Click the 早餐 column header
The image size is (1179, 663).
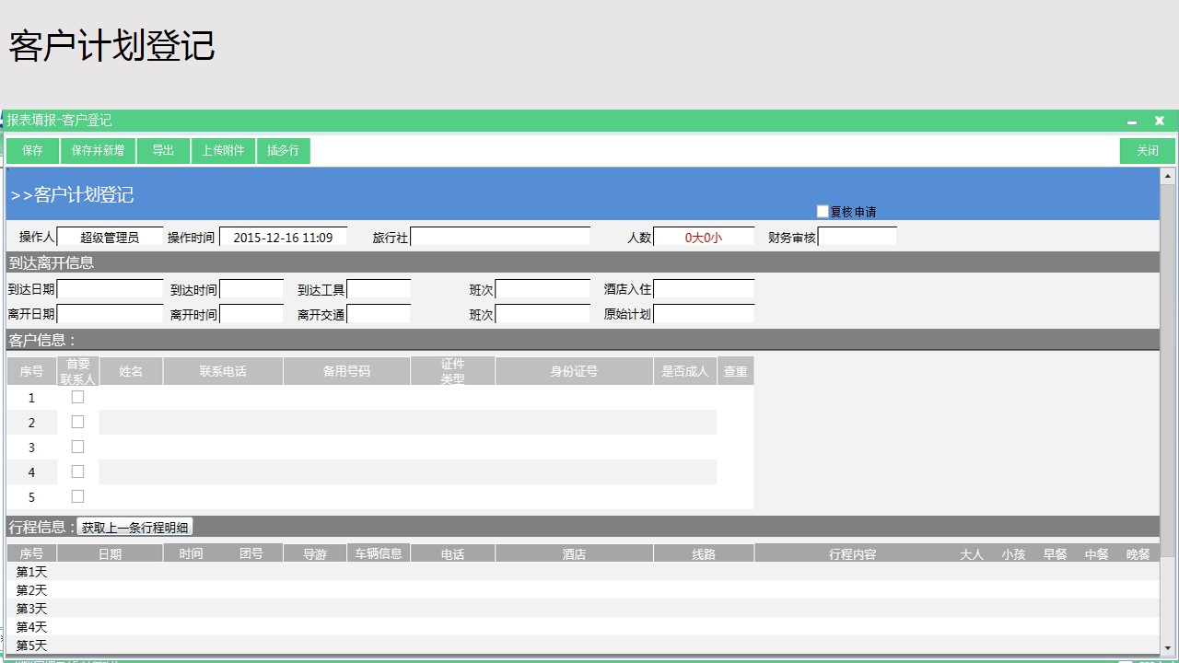click(x=1055, y=553)
